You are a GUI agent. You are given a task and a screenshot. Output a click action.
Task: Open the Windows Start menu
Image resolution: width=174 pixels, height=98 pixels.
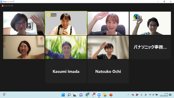click(x=63, y=95)
